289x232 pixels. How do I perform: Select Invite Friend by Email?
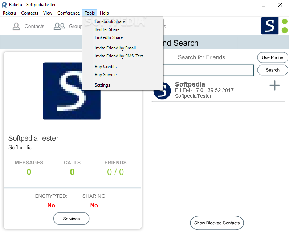(123, 48)
